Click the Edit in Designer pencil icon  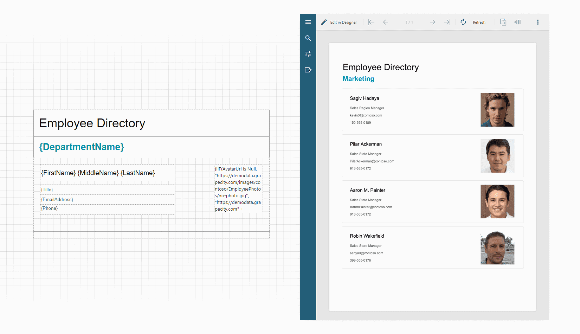[x=324, y=22]
